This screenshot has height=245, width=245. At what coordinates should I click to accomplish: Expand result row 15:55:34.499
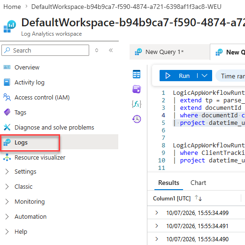coord(157,213)
